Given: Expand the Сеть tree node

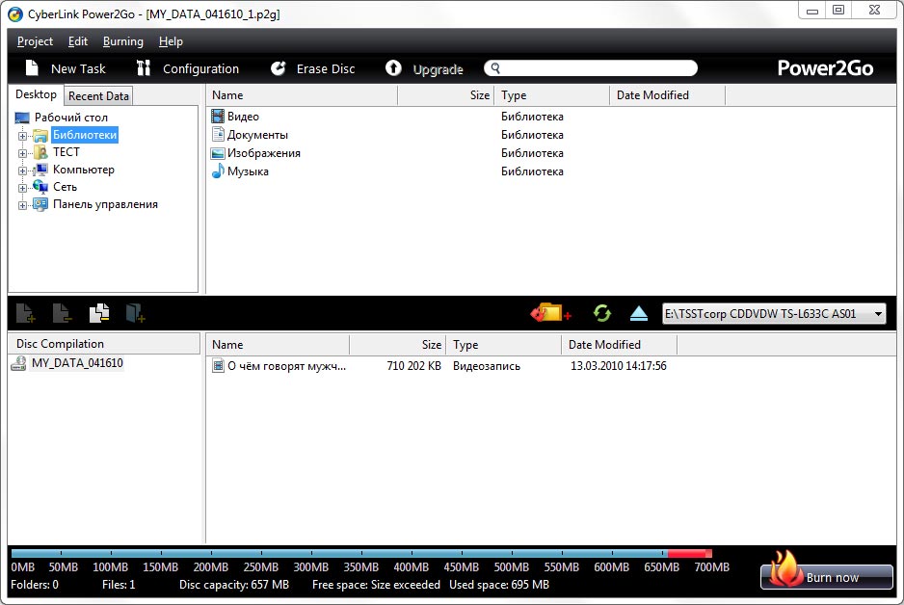Looking at the screenshot, I should click(x=22, y=188).
